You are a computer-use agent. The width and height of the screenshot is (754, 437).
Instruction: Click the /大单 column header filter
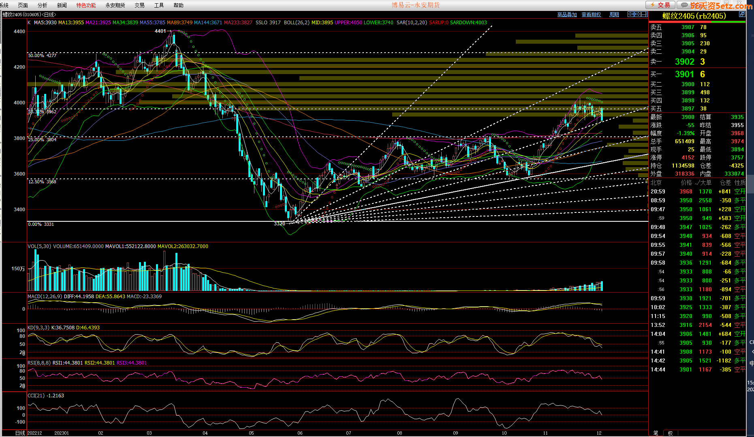703,182
